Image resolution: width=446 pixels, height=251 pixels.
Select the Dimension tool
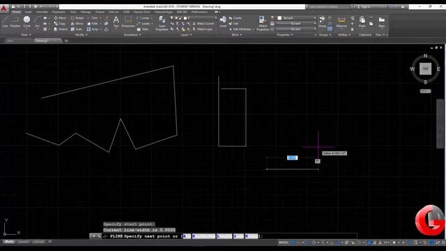click(128, 22)
